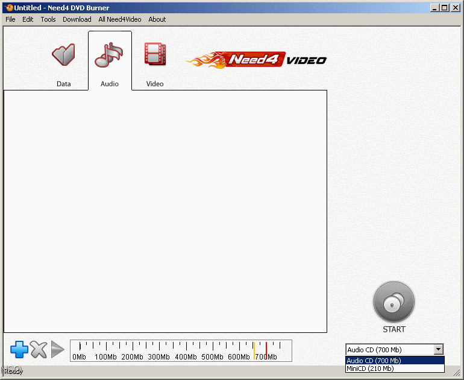464x380 pixels.
Task: Remove item with the gray X icon
Action: click(x=39, y=349)
